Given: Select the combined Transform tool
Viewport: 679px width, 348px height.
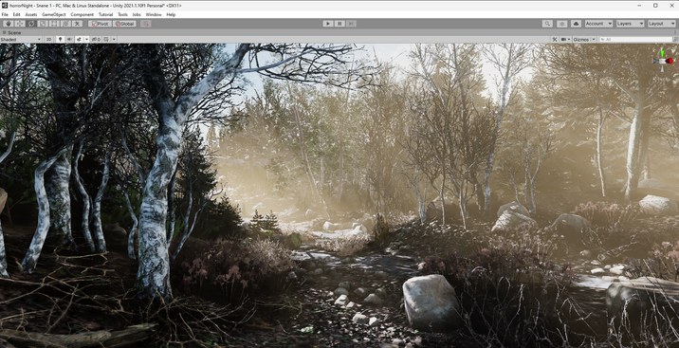Looking at the screenshot, I should pos(65,24).
